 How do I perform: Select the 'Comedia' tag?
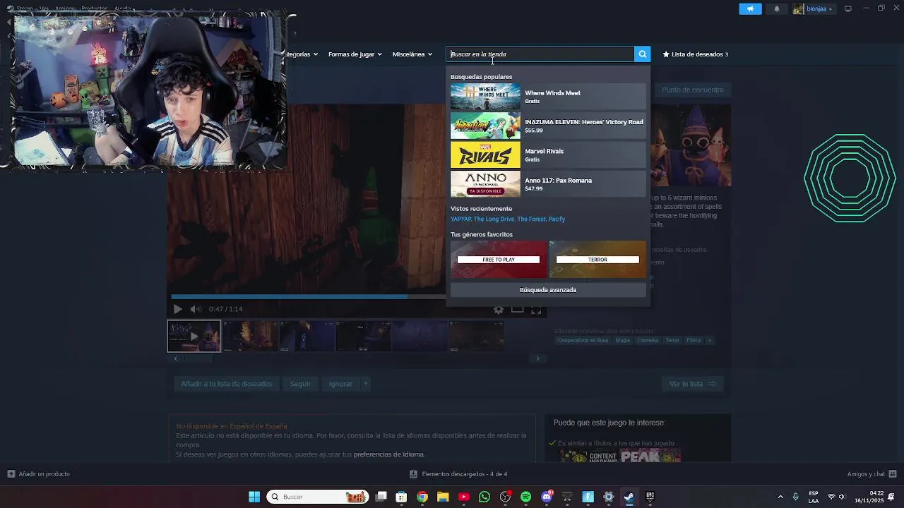[x=648, y=340]
